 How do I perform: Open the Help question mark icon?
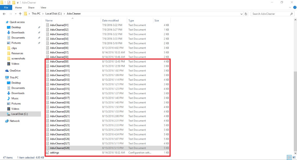[x=295, y=8]
